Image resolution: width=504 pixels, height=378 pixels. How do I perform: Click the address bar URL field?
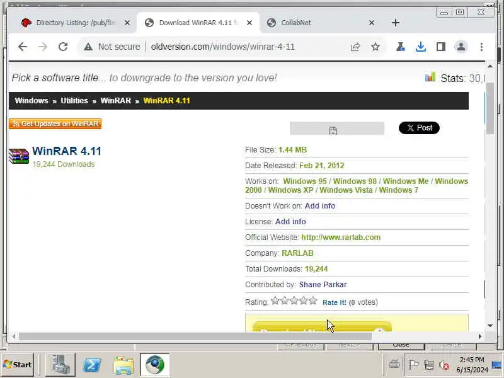coord(222,47)
